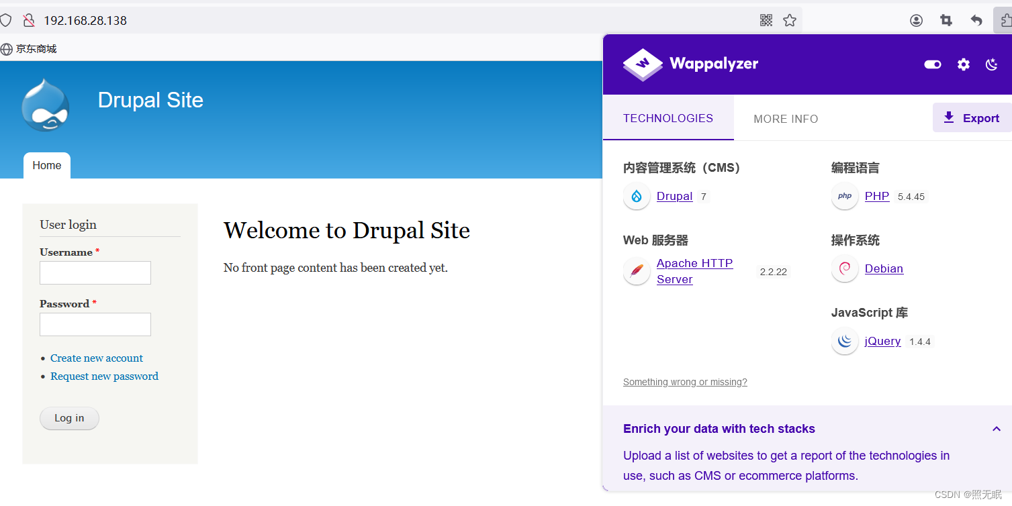Screen dimensions: 1012x506
Task: Click the 操作系统 category heading
Action: tap(855, 240)
